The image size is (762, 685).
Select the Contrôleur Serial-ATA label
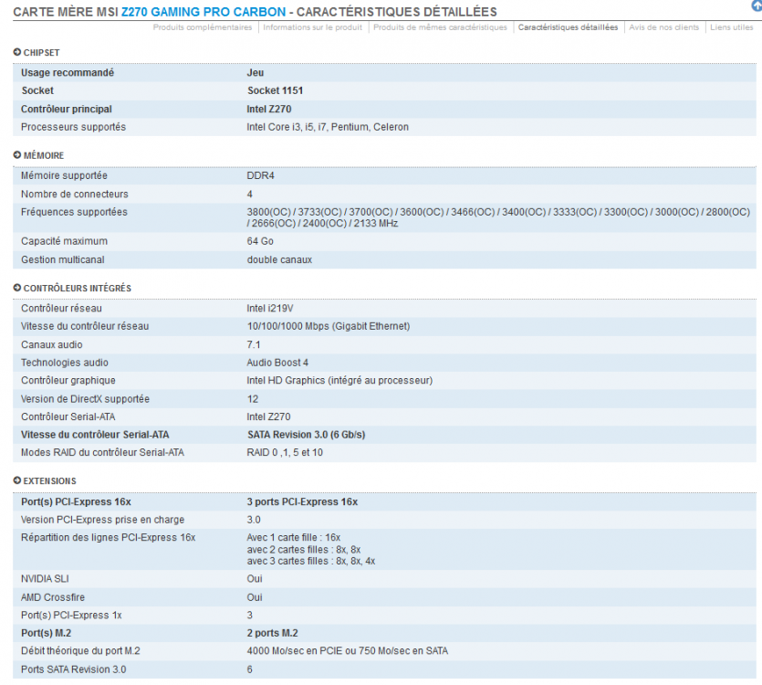(68, 416)
